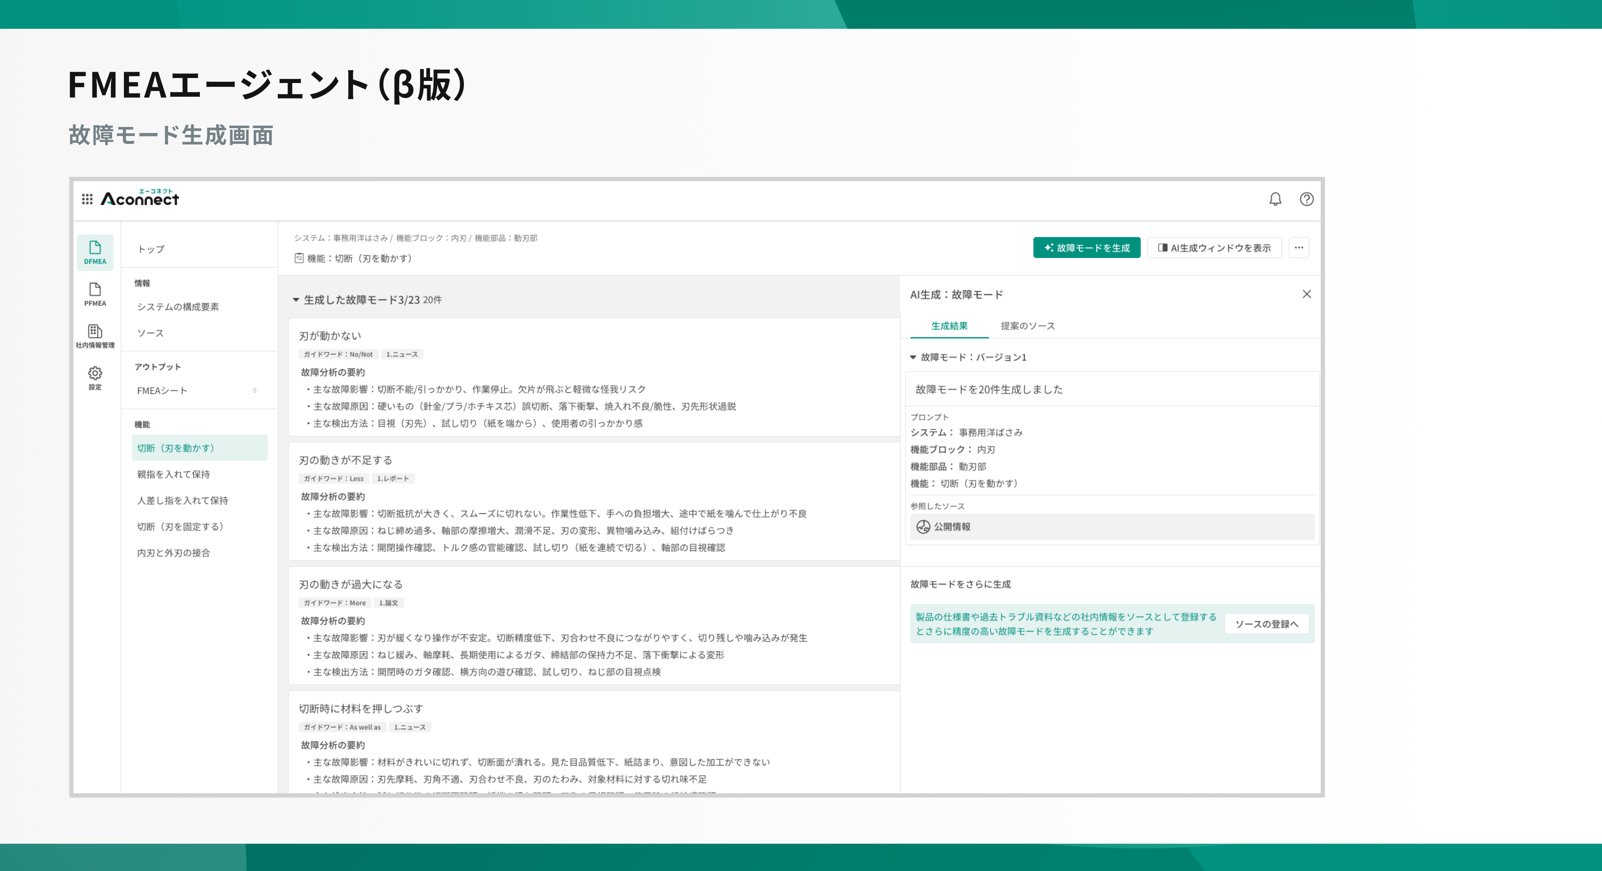1602x871 pixels.
Task: Close the AI生成 故障モード panel
Action: click(1306, 294)
